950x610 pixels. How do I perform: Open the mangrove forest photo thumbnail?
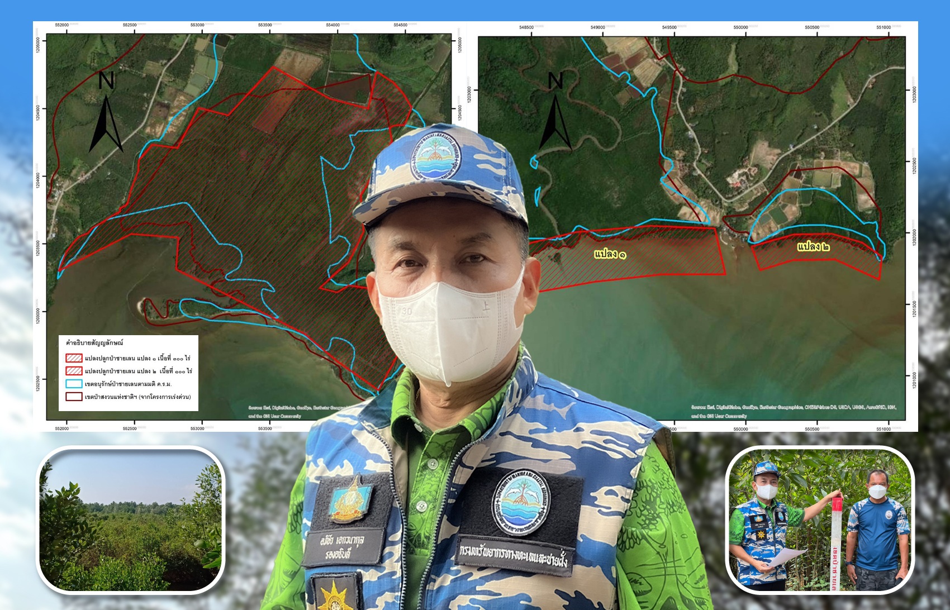tap(131, 520)
